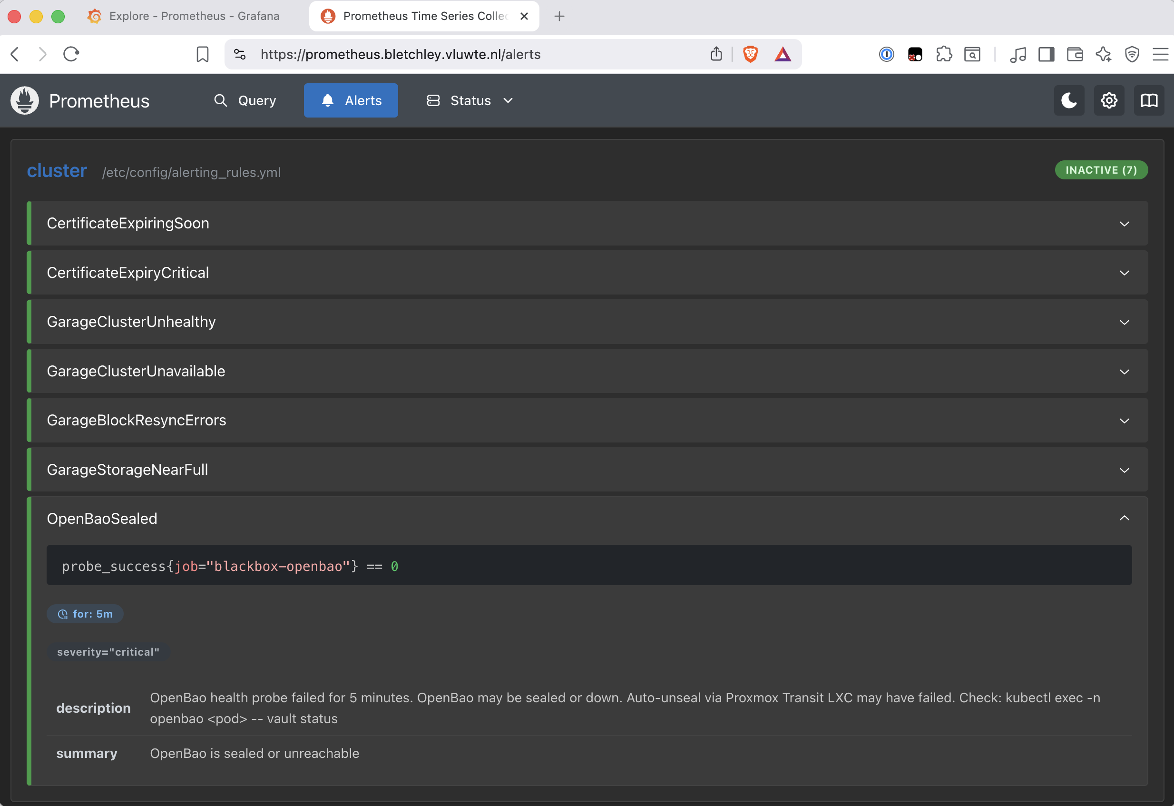
Task: Open the 1Password extension icon
Action: pos(887,54)
